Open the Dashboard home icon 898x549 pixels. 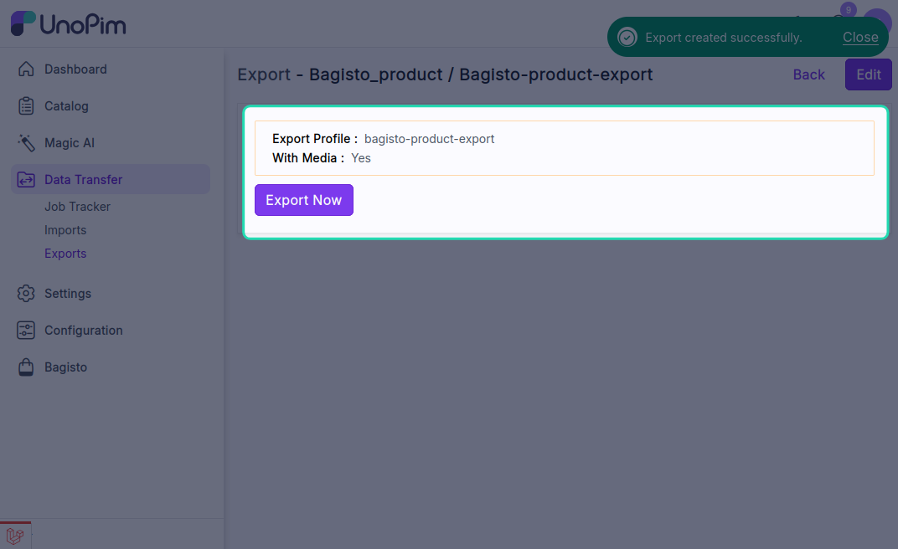tap(26, 69)
